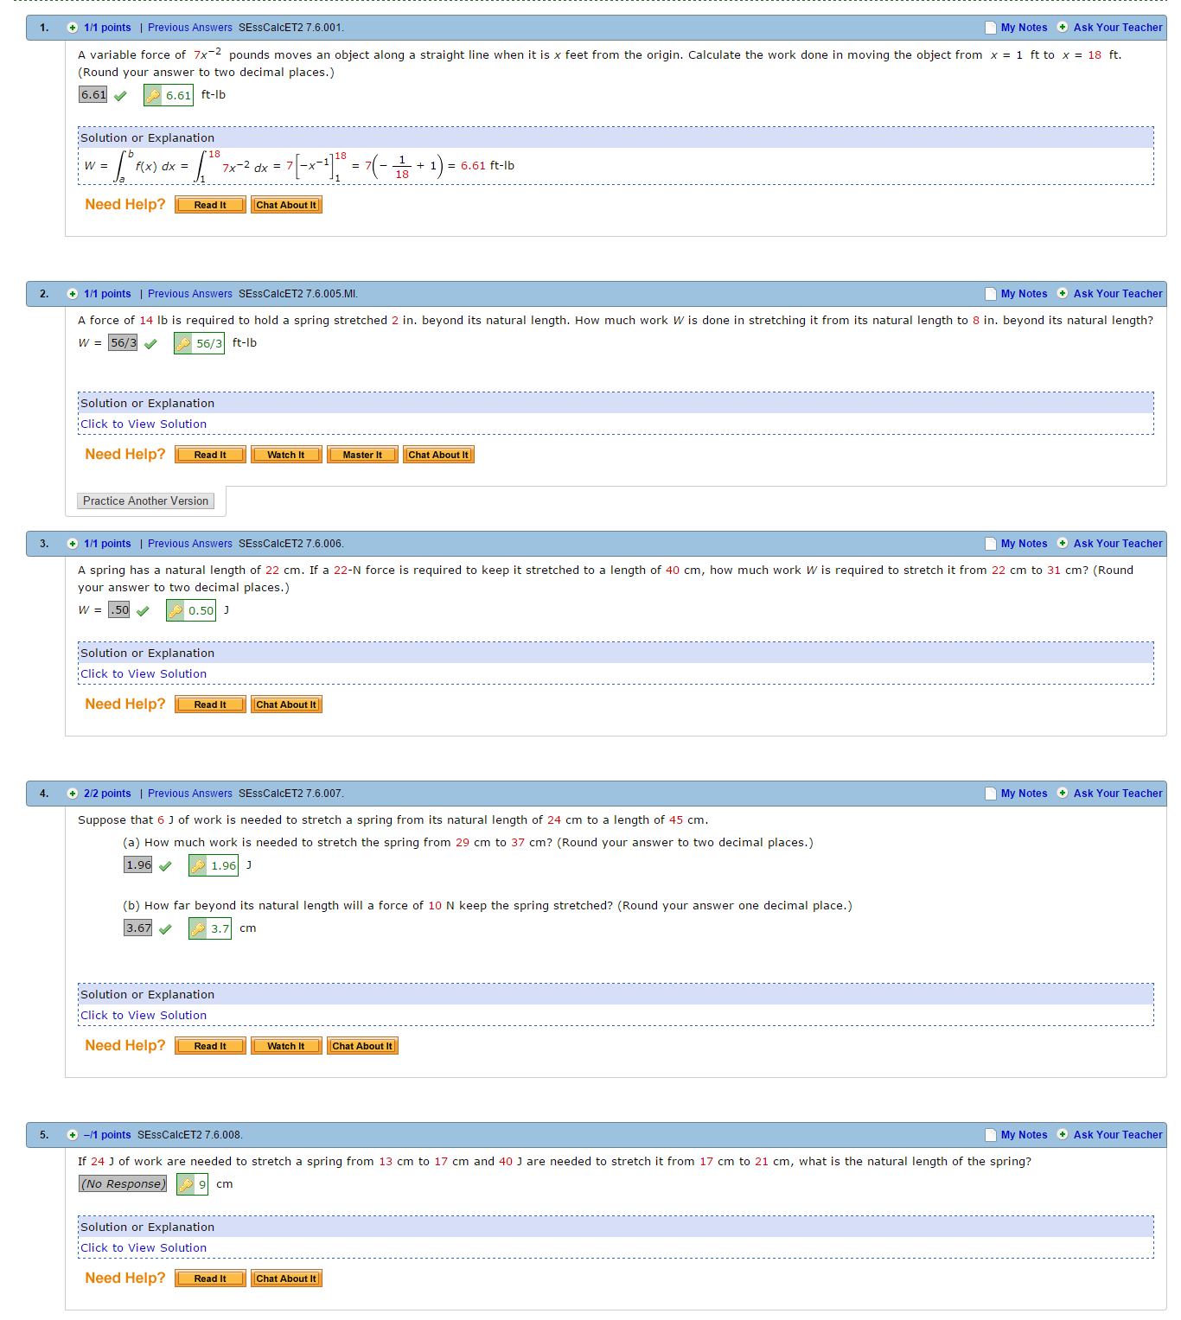This screenshot has width=1181, height=1320.
Task: Click the key icon beside 56/3 answer
Action: (183, 344)
